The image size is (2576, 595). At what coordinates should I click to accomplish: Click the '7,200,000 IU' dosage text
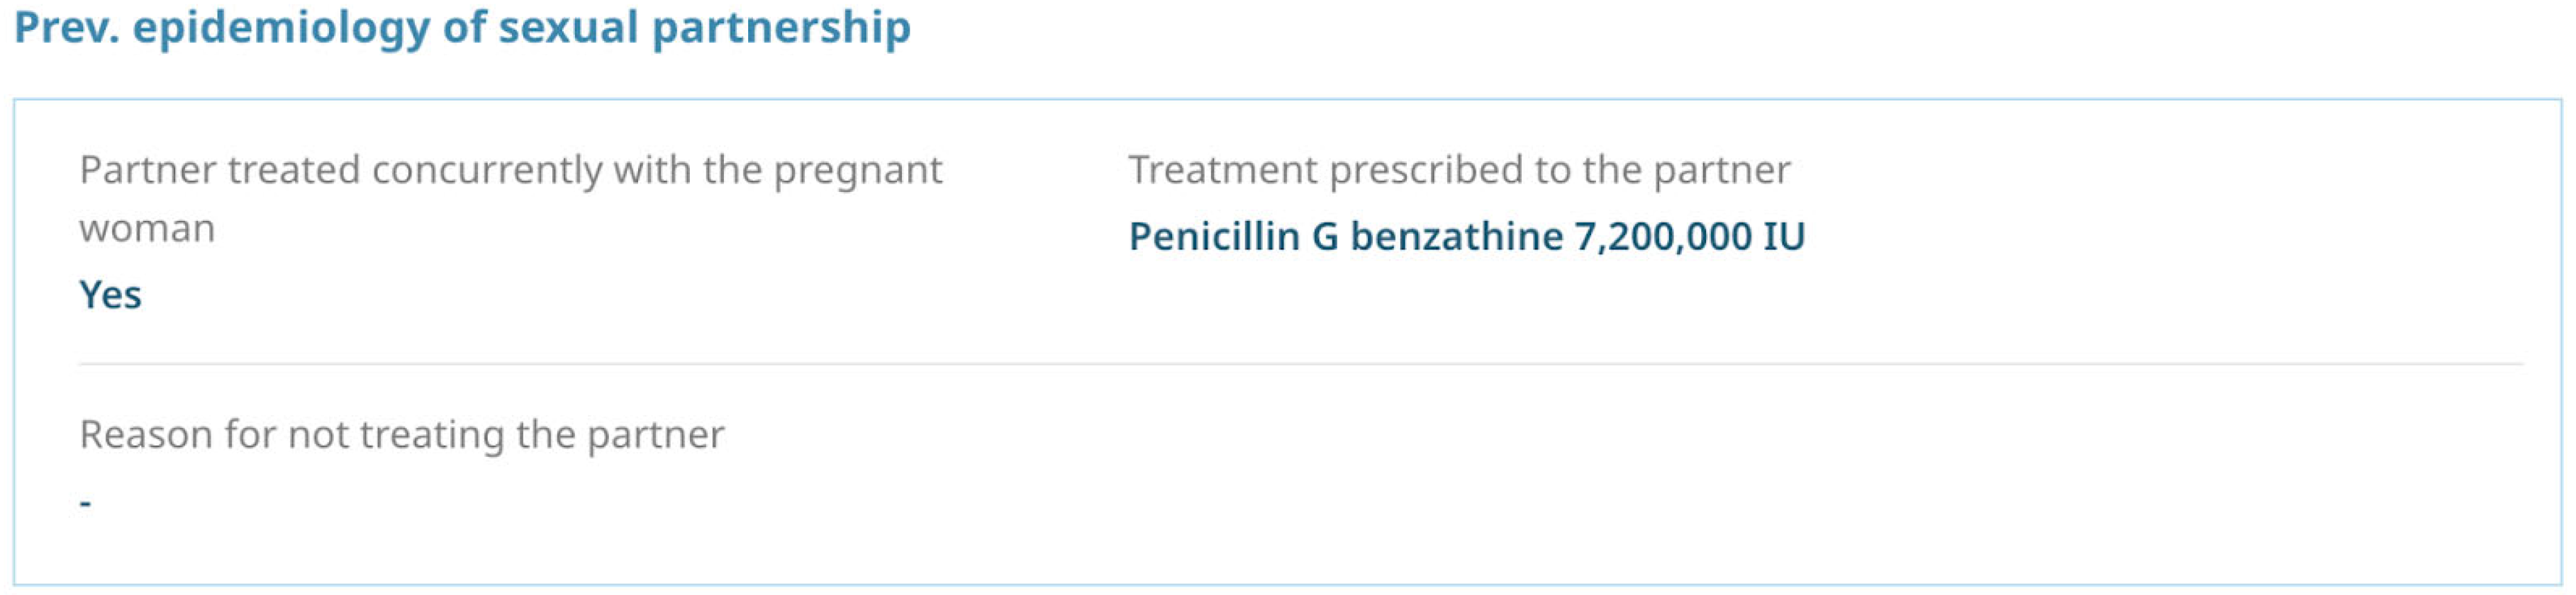[x=1690, y=237]
